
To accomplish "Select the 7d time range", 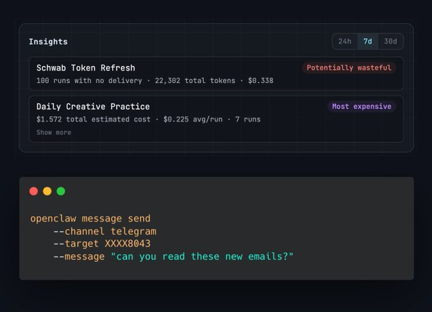I will coord(368,41).
